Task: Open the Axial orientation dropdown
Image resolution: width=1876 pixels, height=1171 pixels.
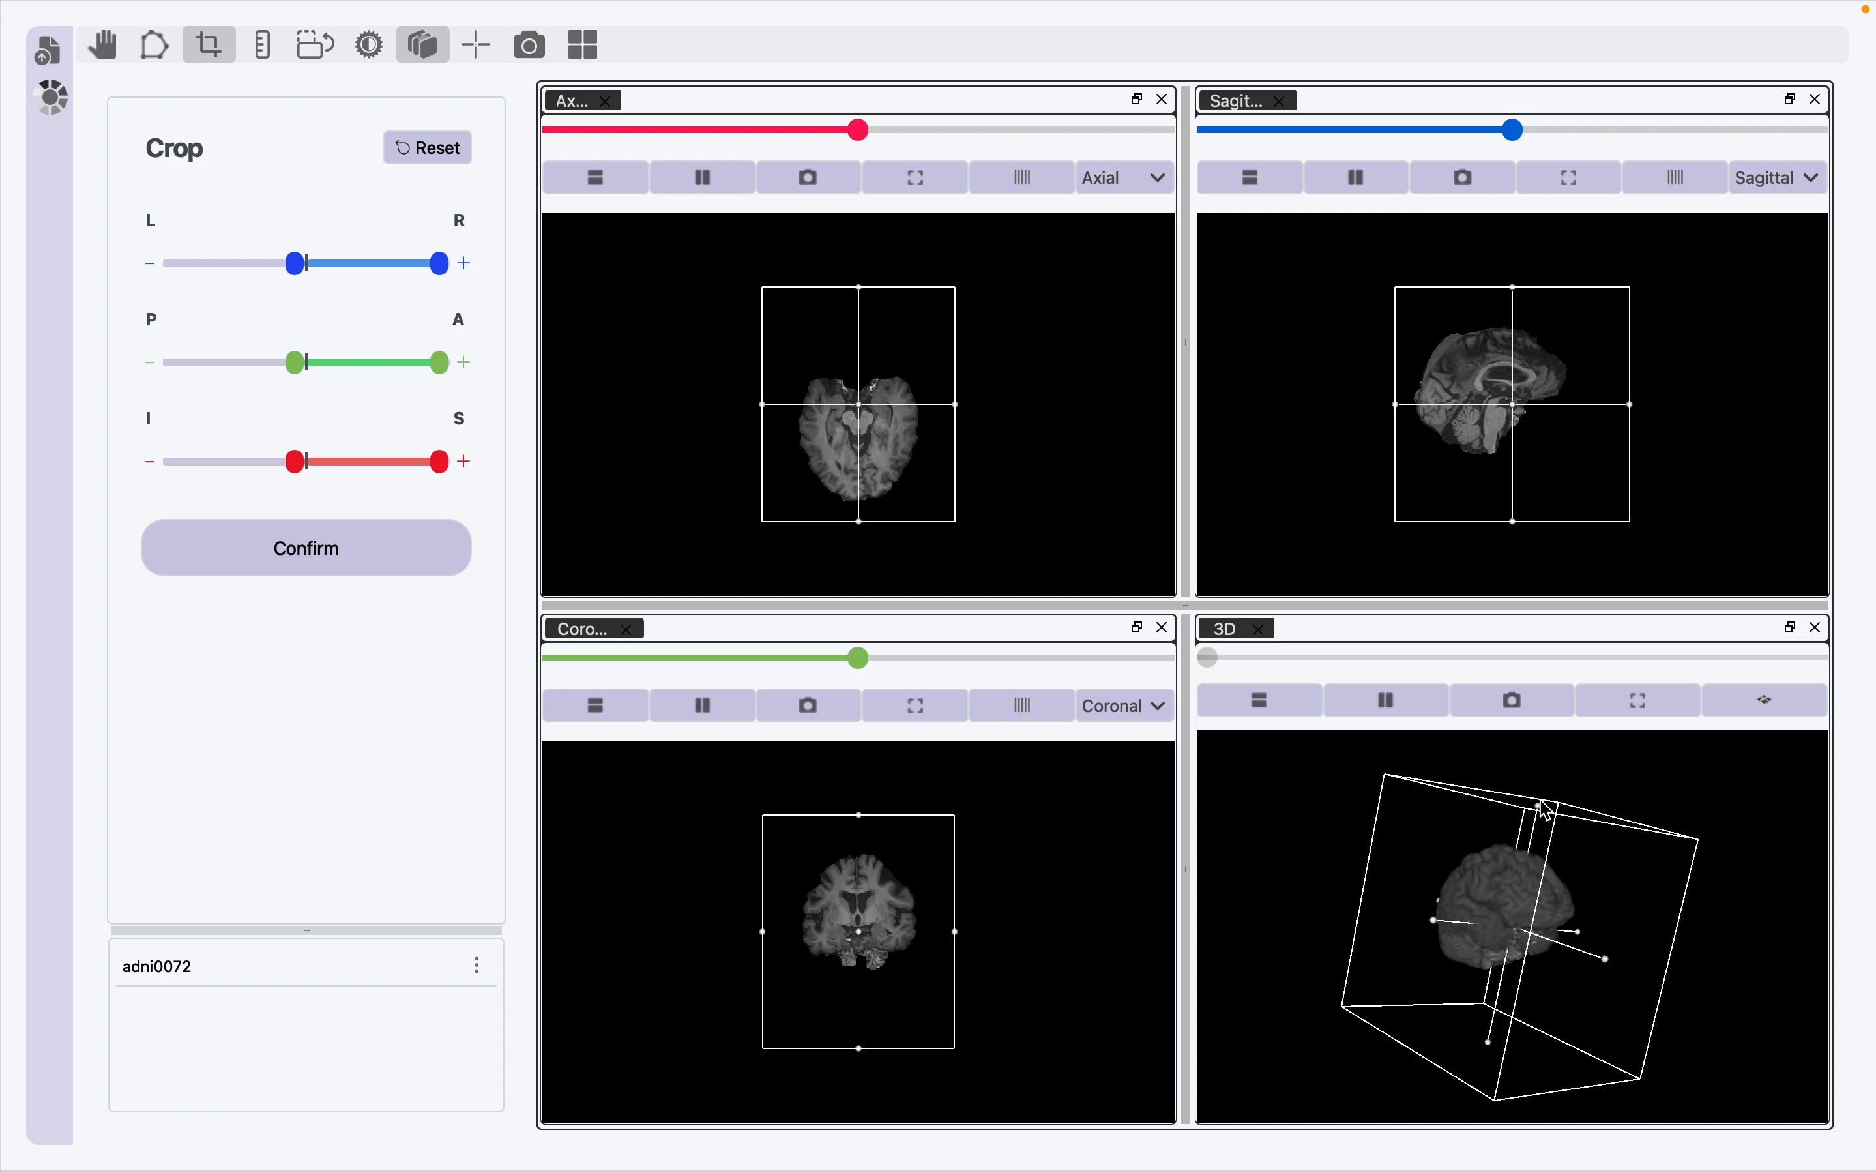Action: pyautogui.click(x=1123, y=178)
